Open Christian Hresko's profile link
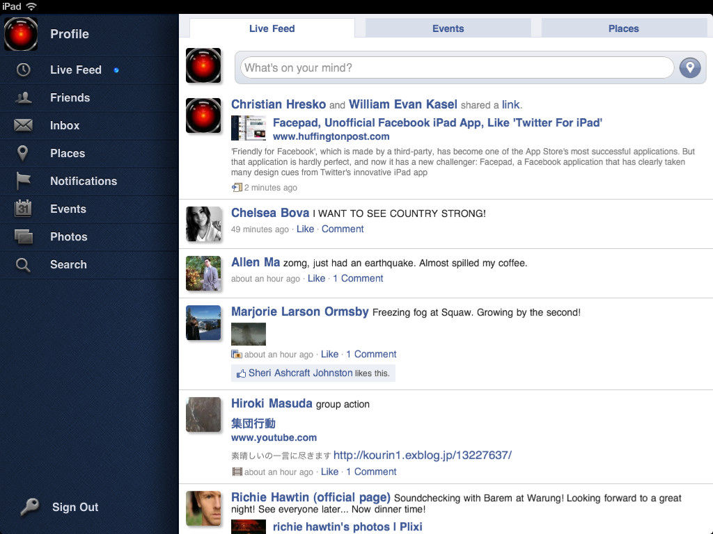The height and width of the screenshot is (534, 713). point(279,104)
